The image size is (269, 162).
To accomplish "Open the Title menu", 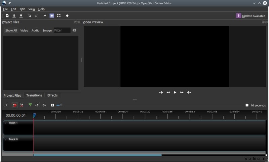I will [22, 9].
